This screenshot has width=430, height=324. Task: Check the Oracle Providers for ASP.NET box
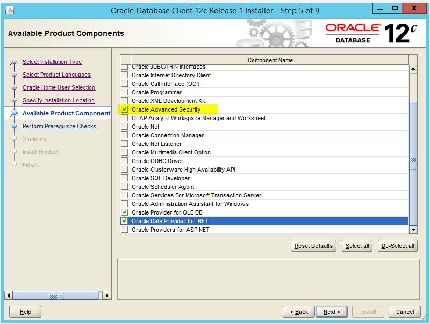click(x=125, y=230)
